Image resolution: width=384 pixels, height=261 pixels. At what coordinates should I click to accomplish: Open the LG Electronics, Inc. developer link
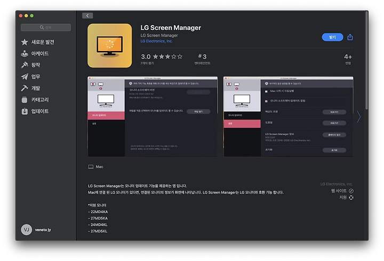click(156, 41)
